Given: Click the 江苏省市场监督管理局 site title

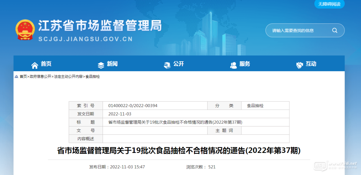Looking at the screenshot, I should (100, 26).
